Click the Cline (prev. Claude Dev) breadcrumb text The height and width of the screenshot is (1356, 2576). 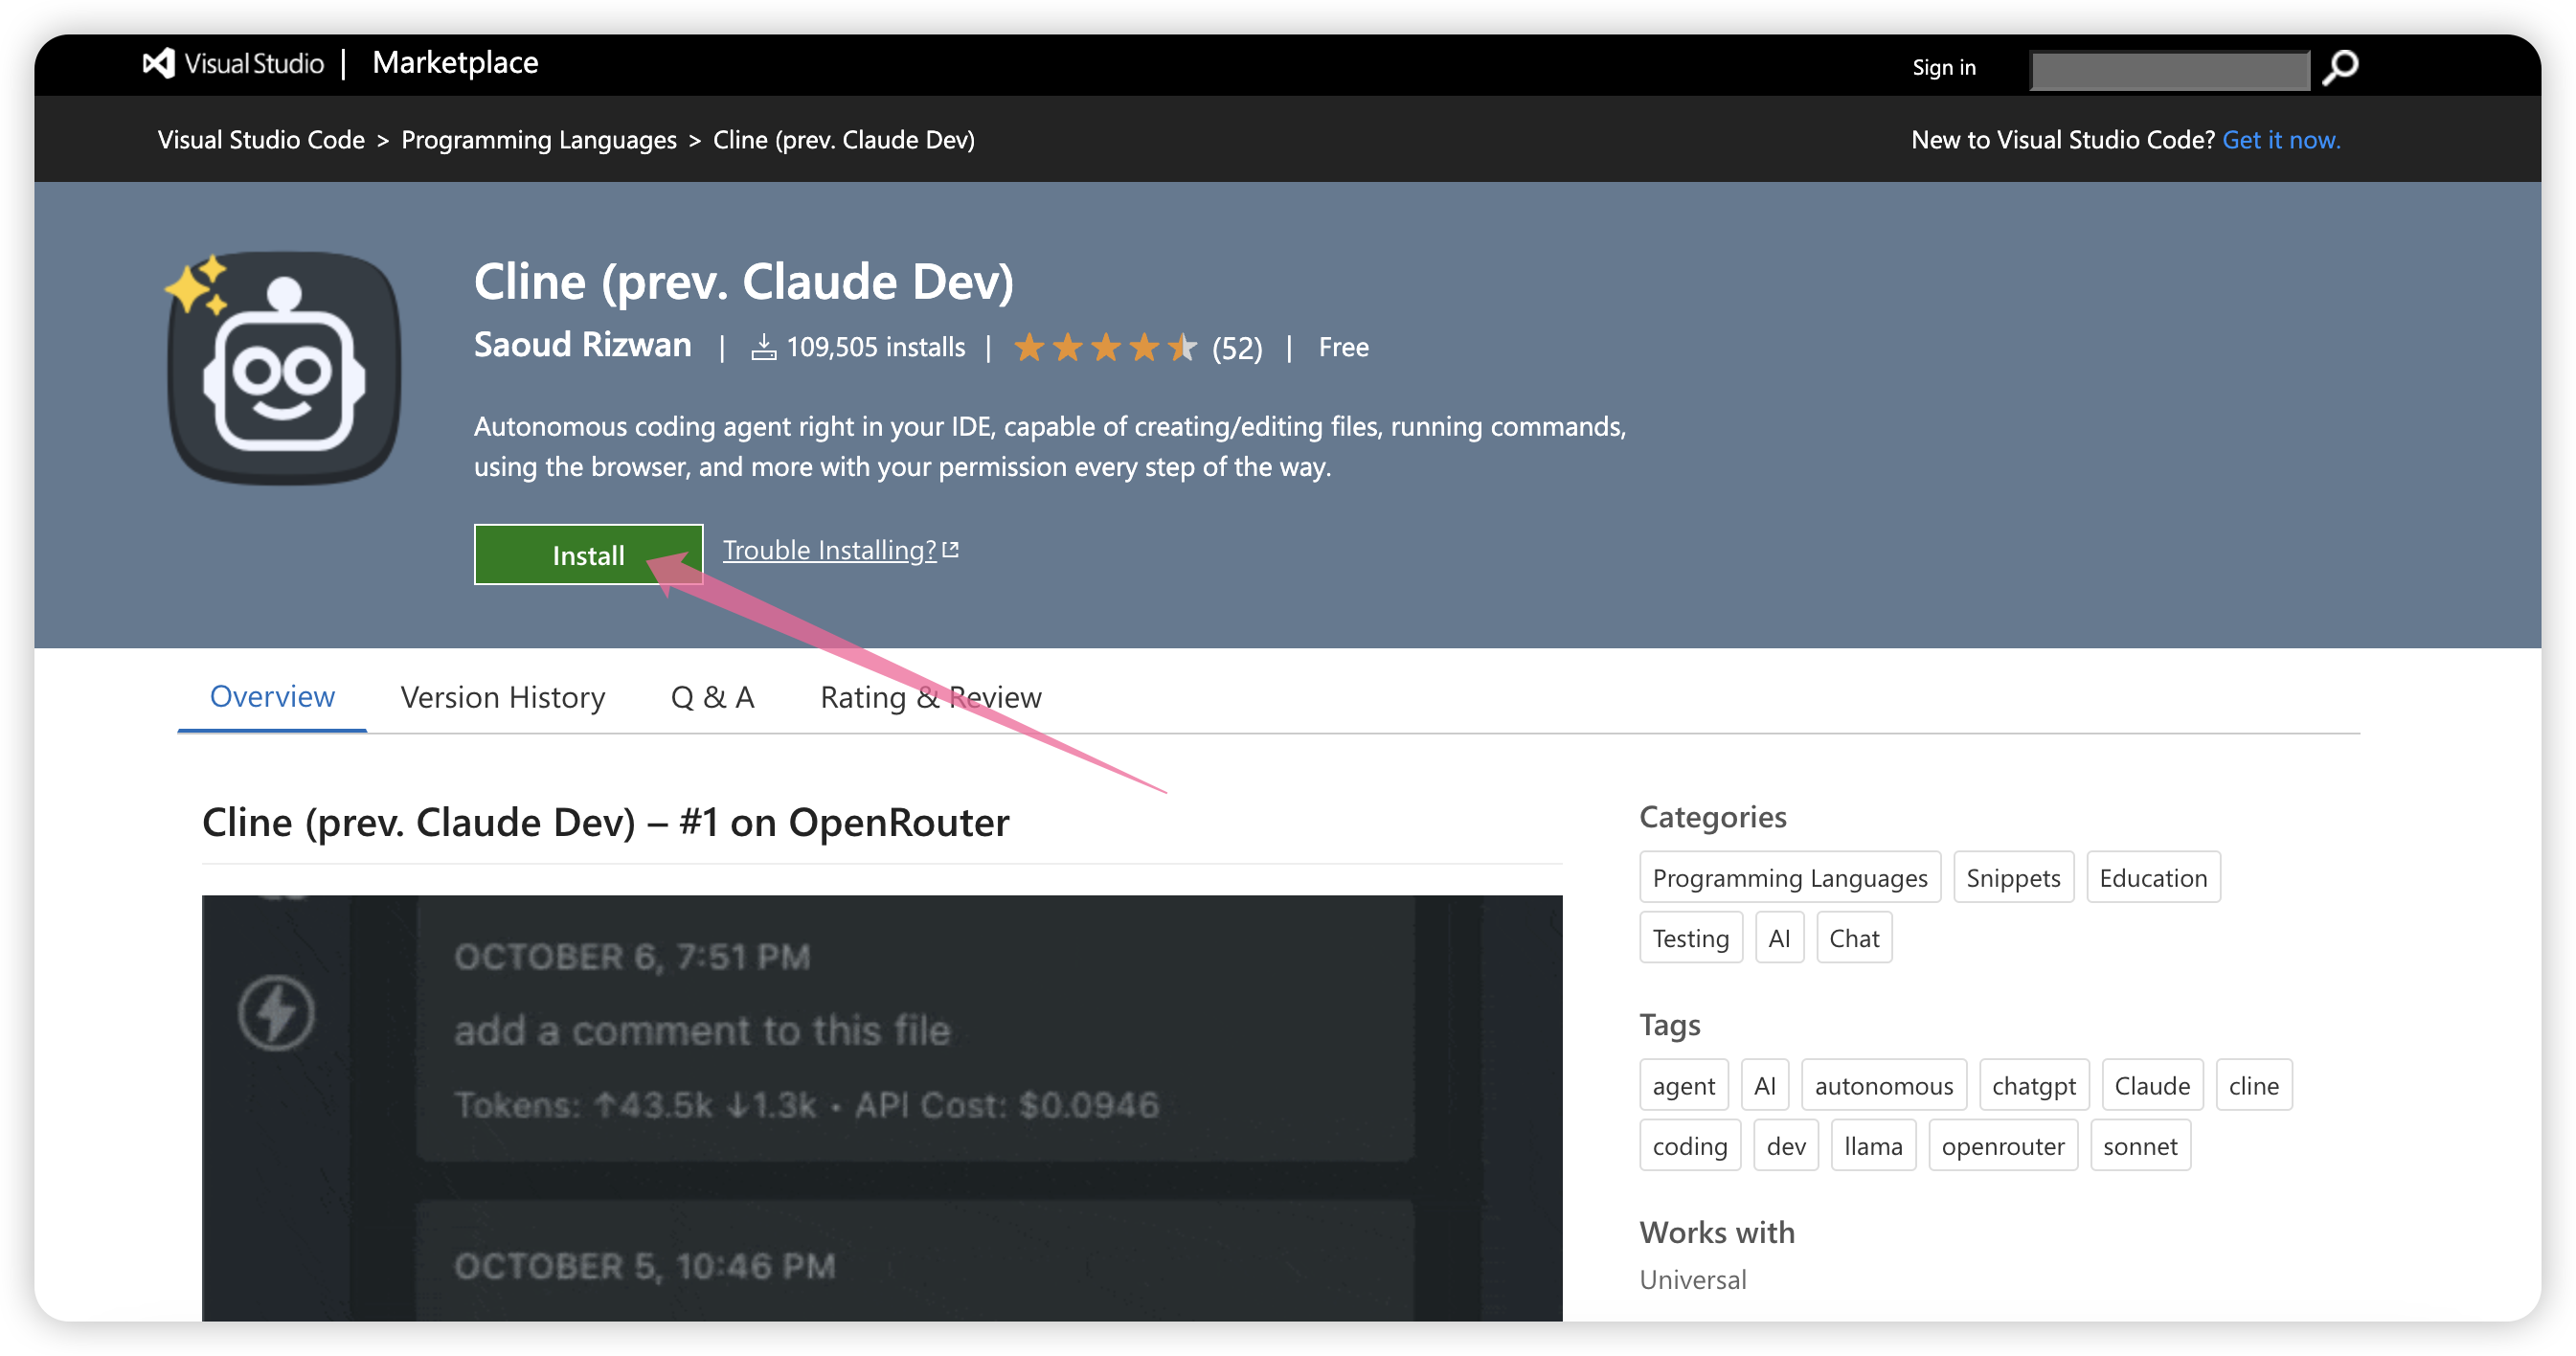pos(843,139)
